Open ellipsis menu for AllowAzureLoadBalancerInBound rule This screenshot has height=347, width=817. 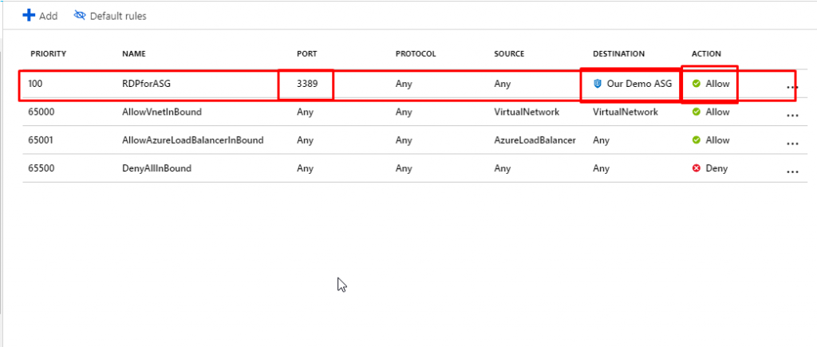coord(791,143)
